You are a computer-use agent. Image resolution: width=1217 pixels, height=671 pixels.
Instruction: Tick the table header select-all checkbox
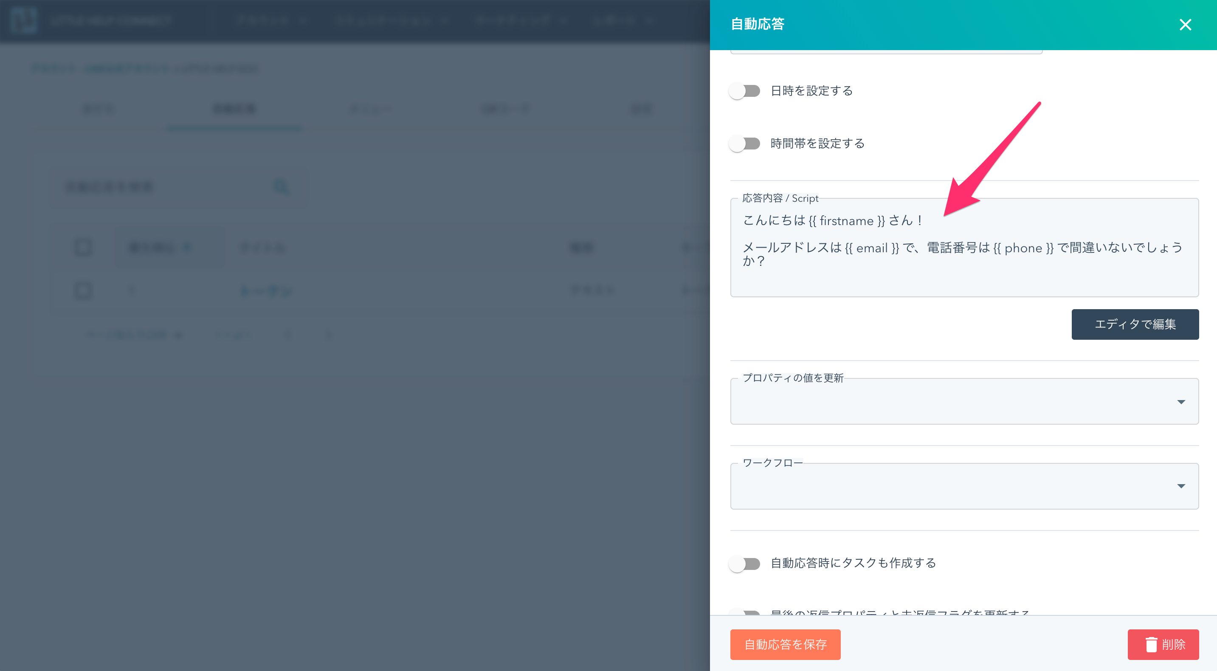coord(83,247)
